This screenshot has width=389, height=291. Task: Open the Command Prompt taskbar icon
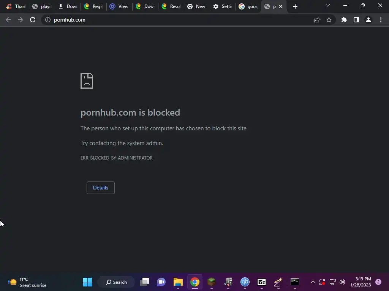point(295,282)
